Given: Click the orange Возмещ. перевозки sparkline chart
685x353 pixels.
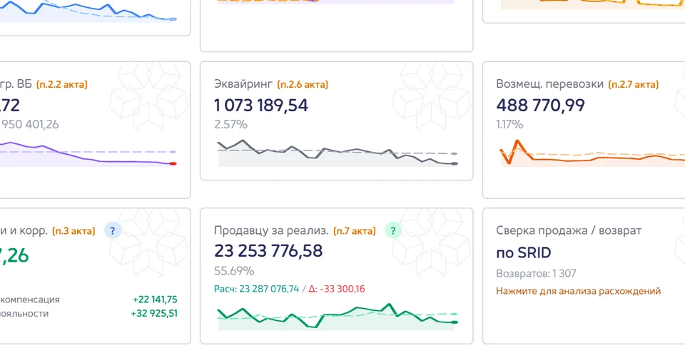Looking at the screenshot, I should 592,153.
